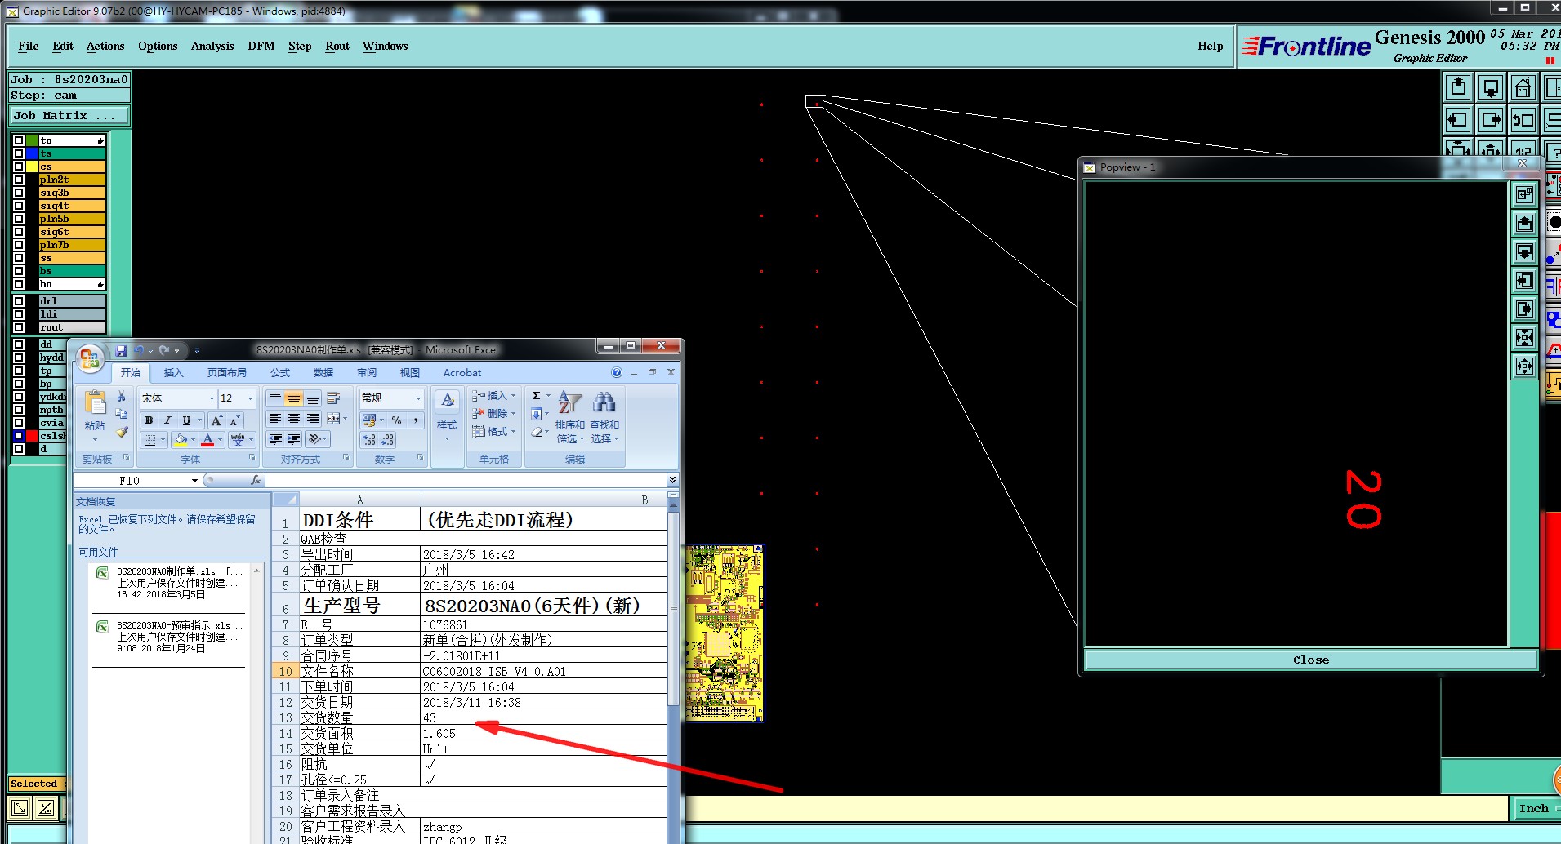Click the Cut scissors icon in Excel
1561x844 pixels.
pyautogui.click(x=122, y=396)
